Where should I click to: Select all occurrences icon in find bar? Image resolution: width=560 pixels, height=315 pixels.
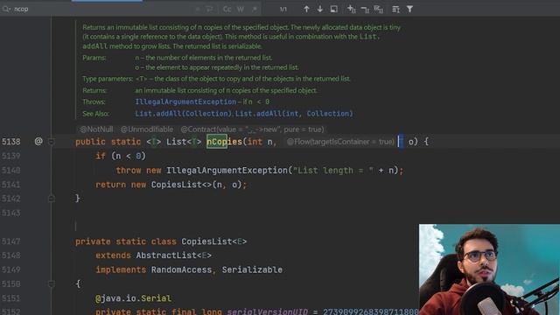(379, 10)
